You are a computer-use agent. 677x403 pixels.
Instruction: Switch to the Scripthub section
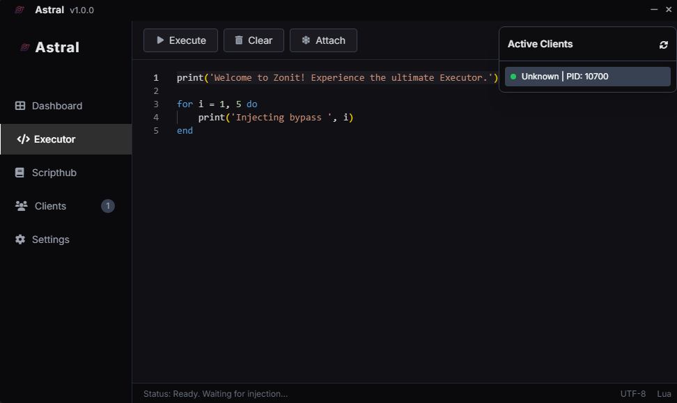(54, 173)
